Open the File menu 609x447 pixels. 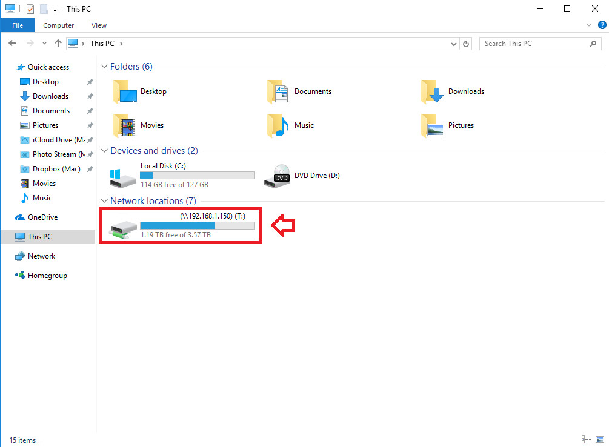click(x=18, y=25)
